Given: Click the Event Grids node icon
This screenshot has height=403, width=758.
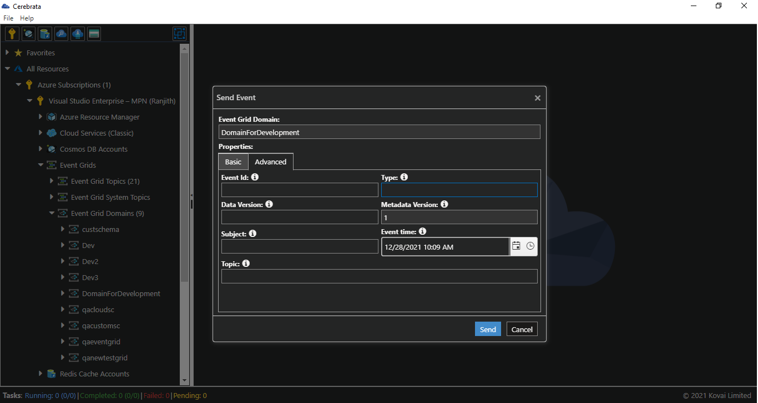Looking at the screenshot, I should 52,165.
